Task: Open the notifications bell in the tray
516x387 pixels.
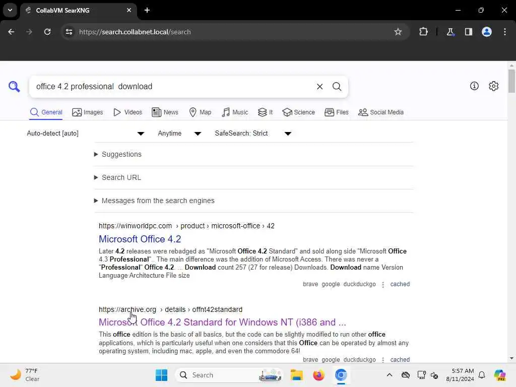Action: 482,375
